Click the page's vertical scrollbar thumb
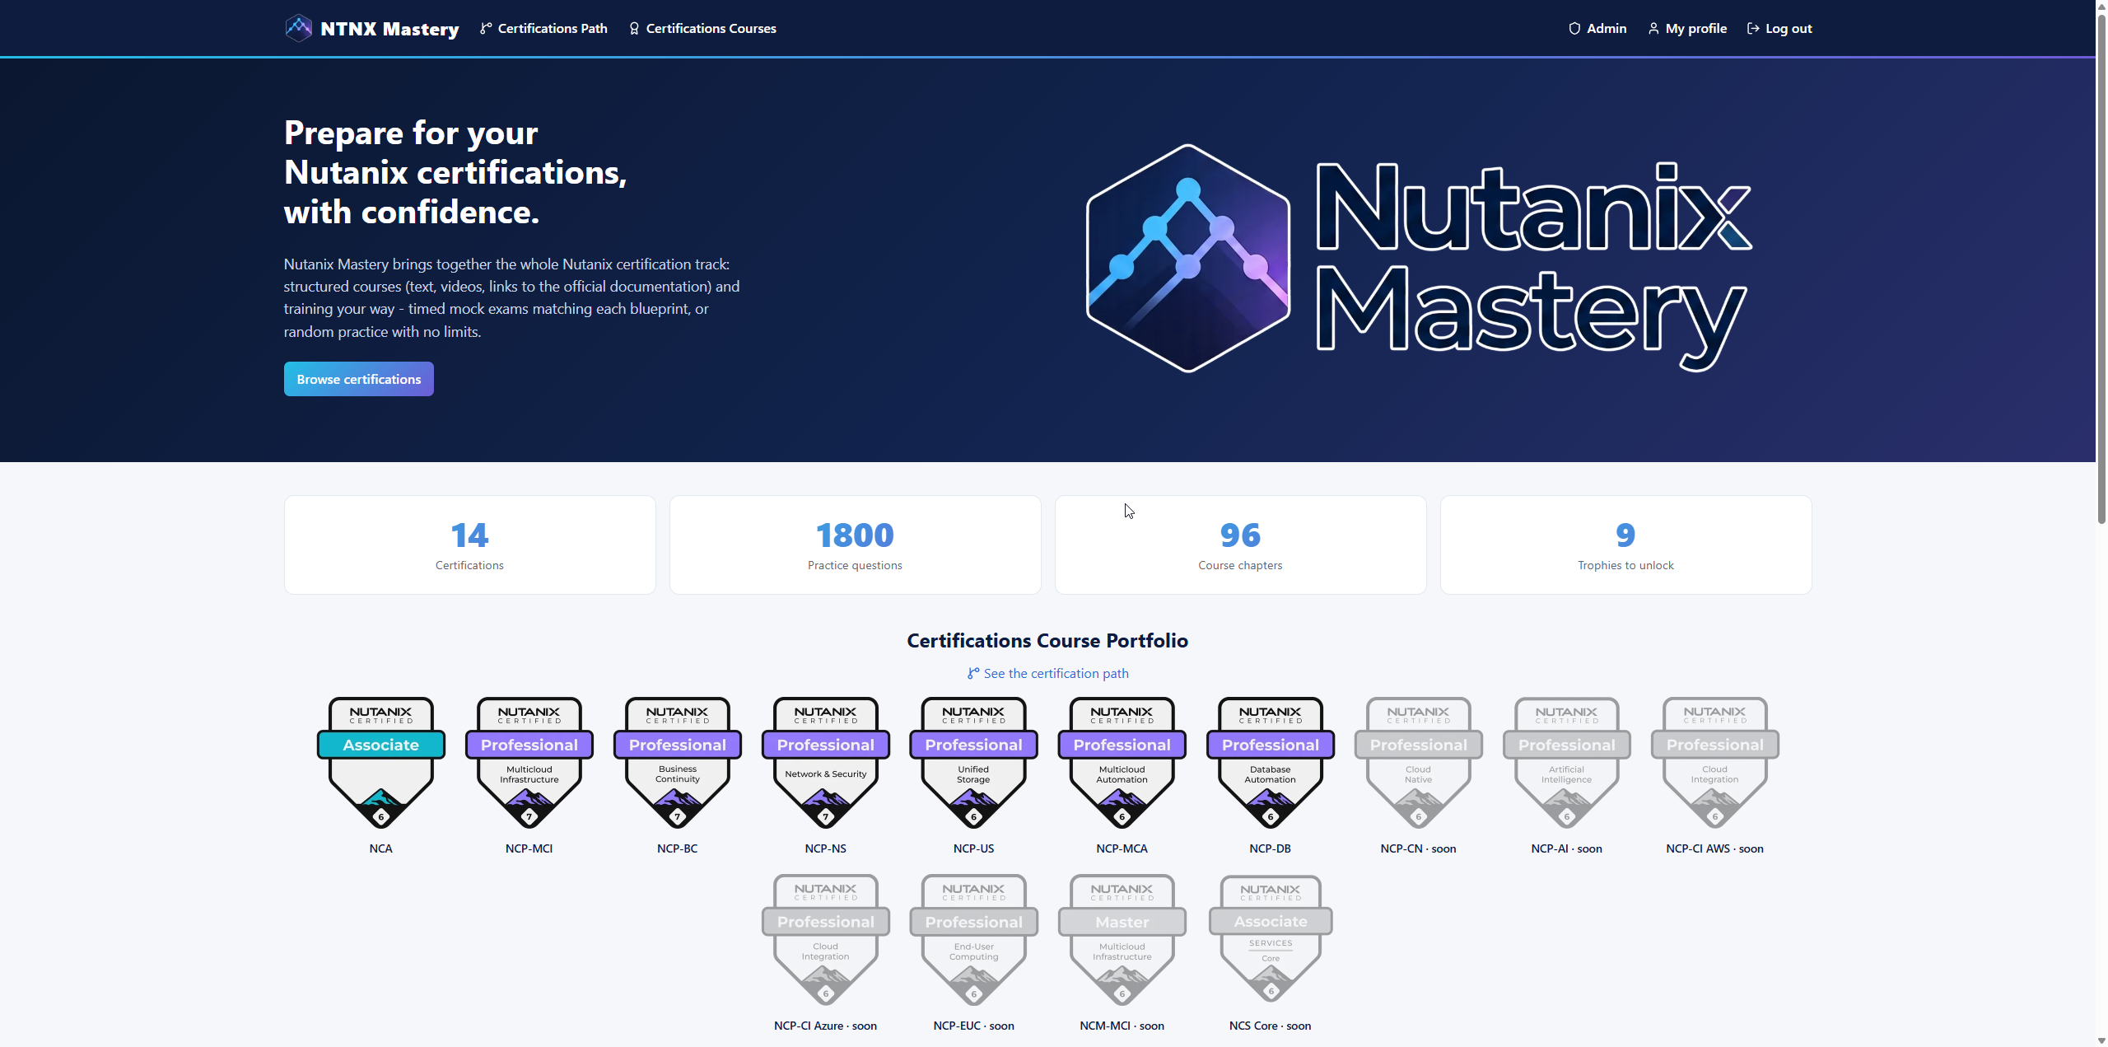 [x=2101, y=268]
